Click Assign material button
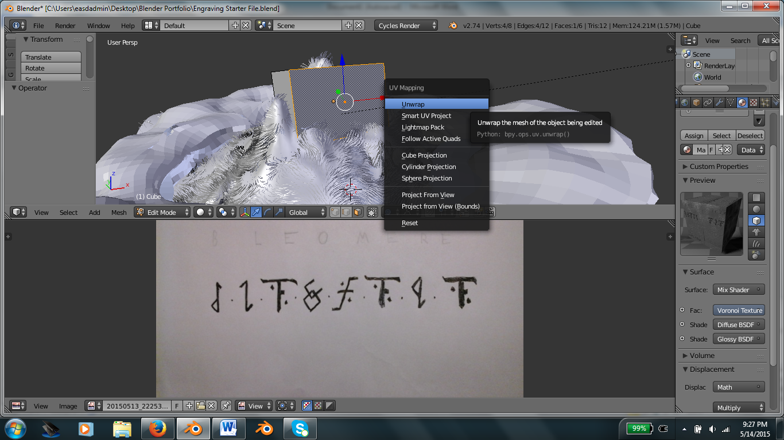This screenshot has height=440, width=784. pyautogui.click(x=694, y=136)
